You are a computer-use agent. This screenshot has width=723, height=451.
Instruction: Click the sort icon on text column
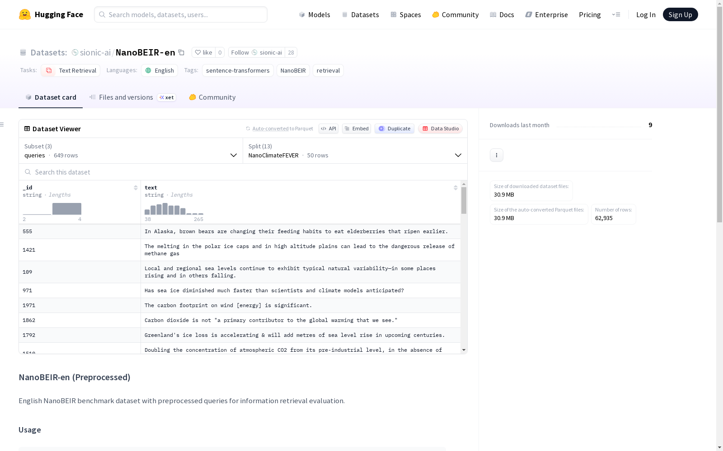[455, 188]
